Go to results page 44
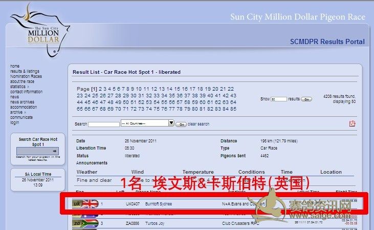 pyautogui.click(x=80, y=102)
